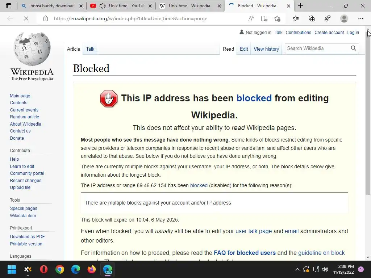Open Microsoft Edge stable from taskbar
This screenshot has width=371, height=278.
tap(76, 269)
